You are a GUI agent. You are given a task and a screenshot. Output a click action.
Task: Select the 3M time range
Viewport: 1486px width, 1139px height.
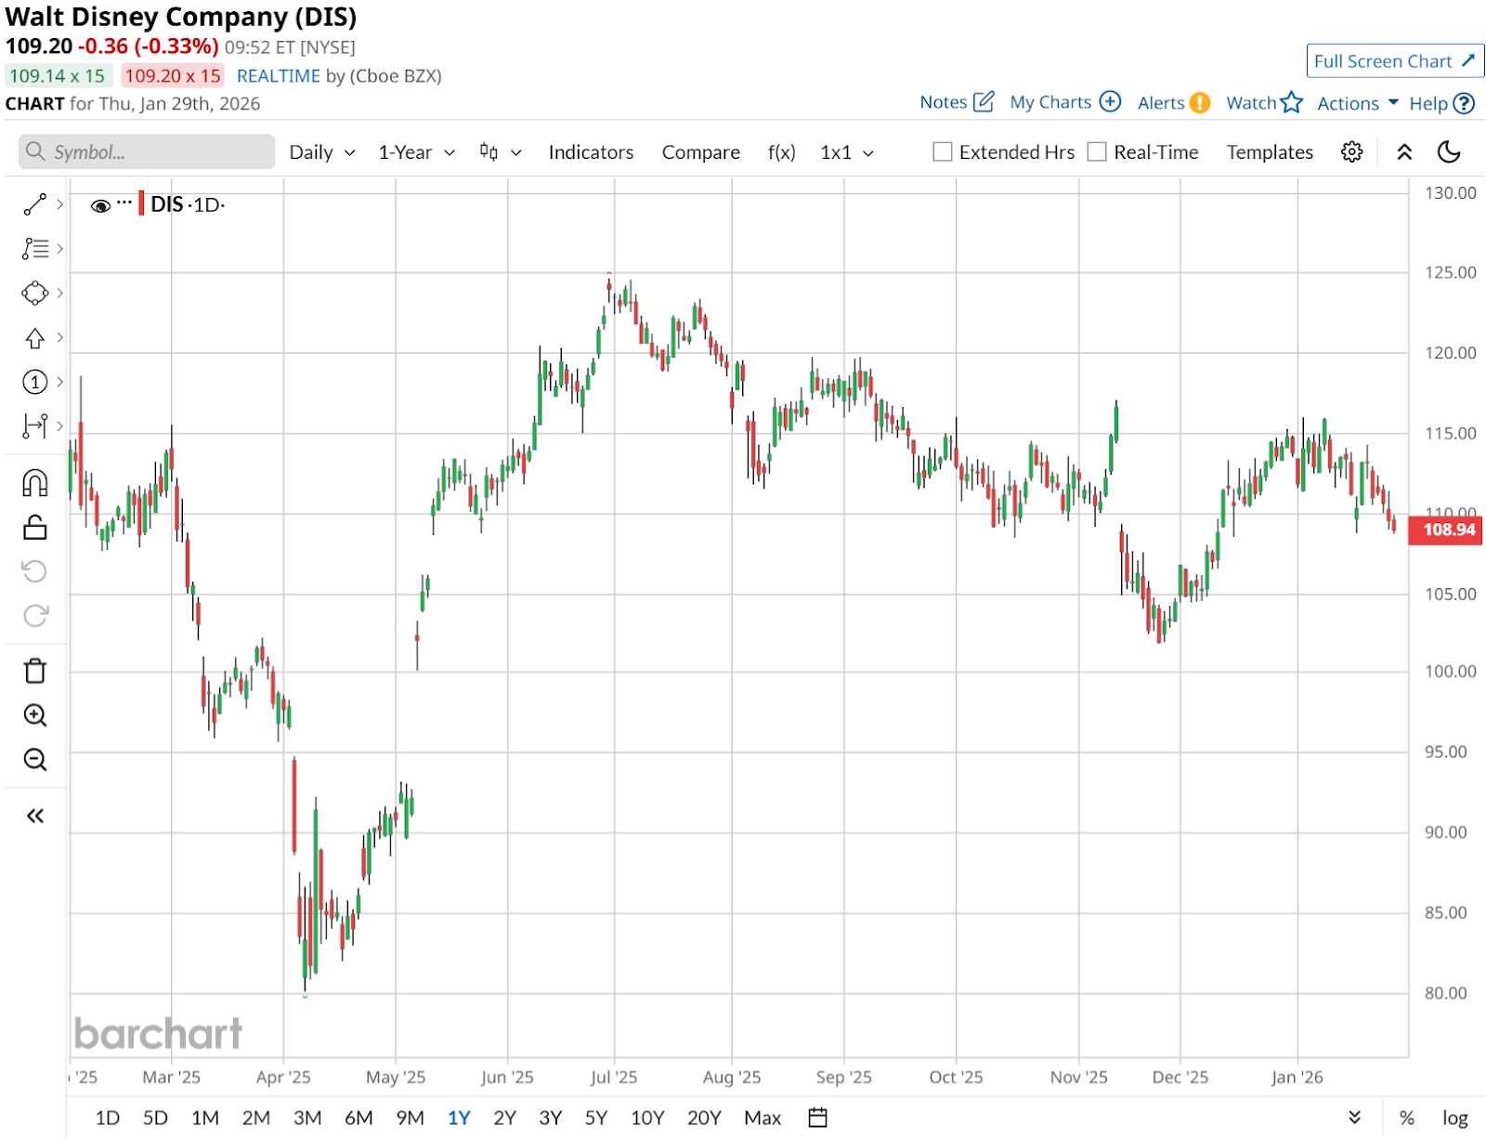(x=307, y=1118)
